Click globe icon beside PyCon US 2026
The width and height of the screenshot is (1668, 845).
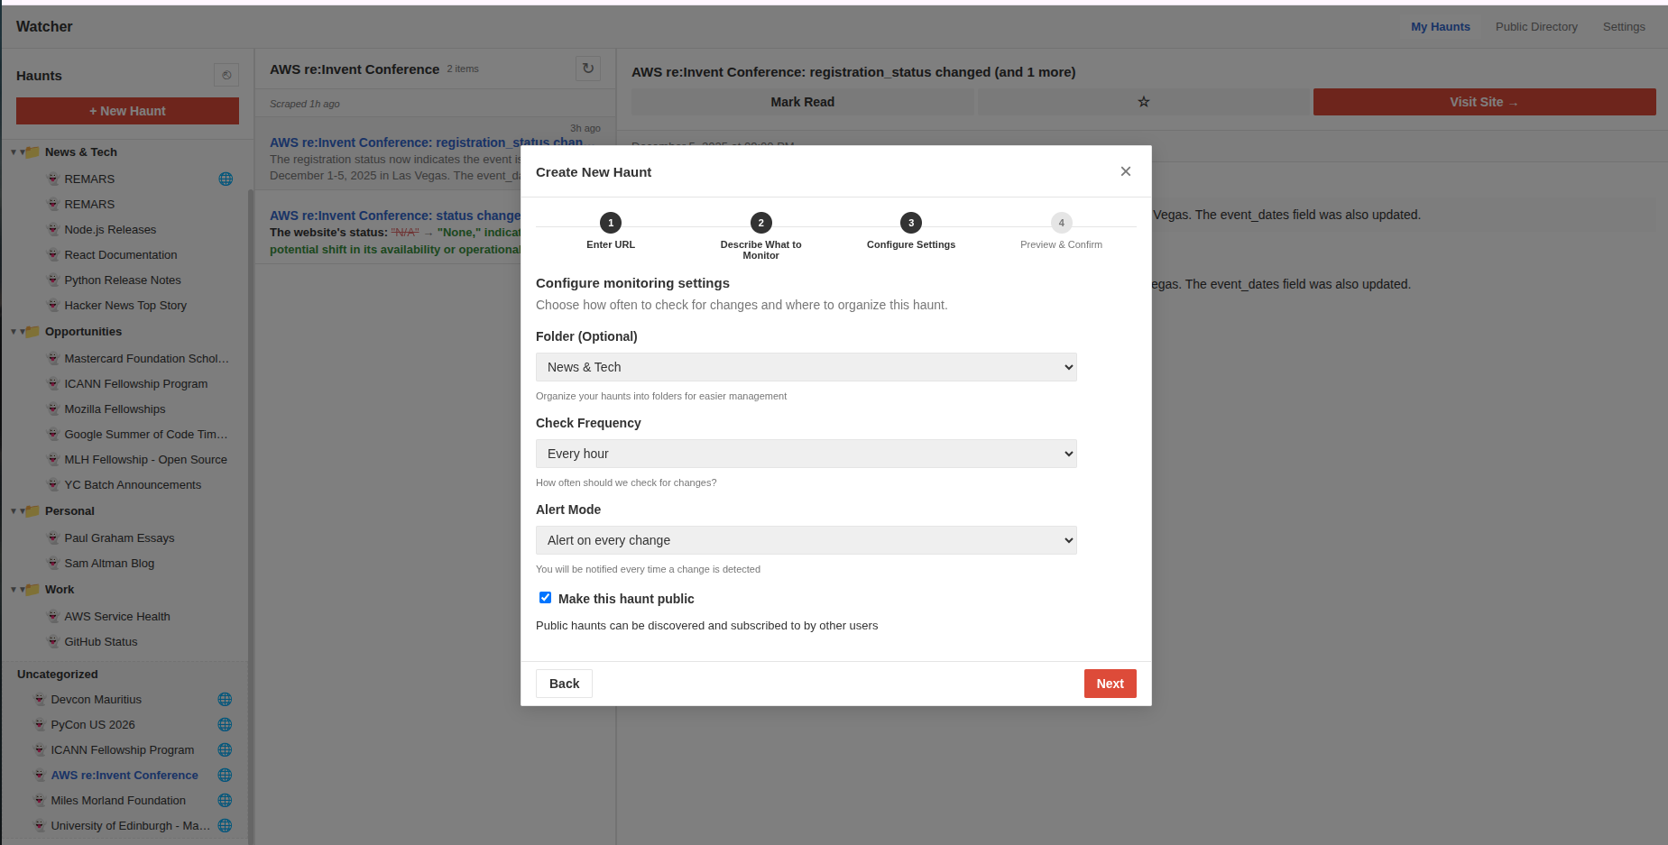click(225, 724)
